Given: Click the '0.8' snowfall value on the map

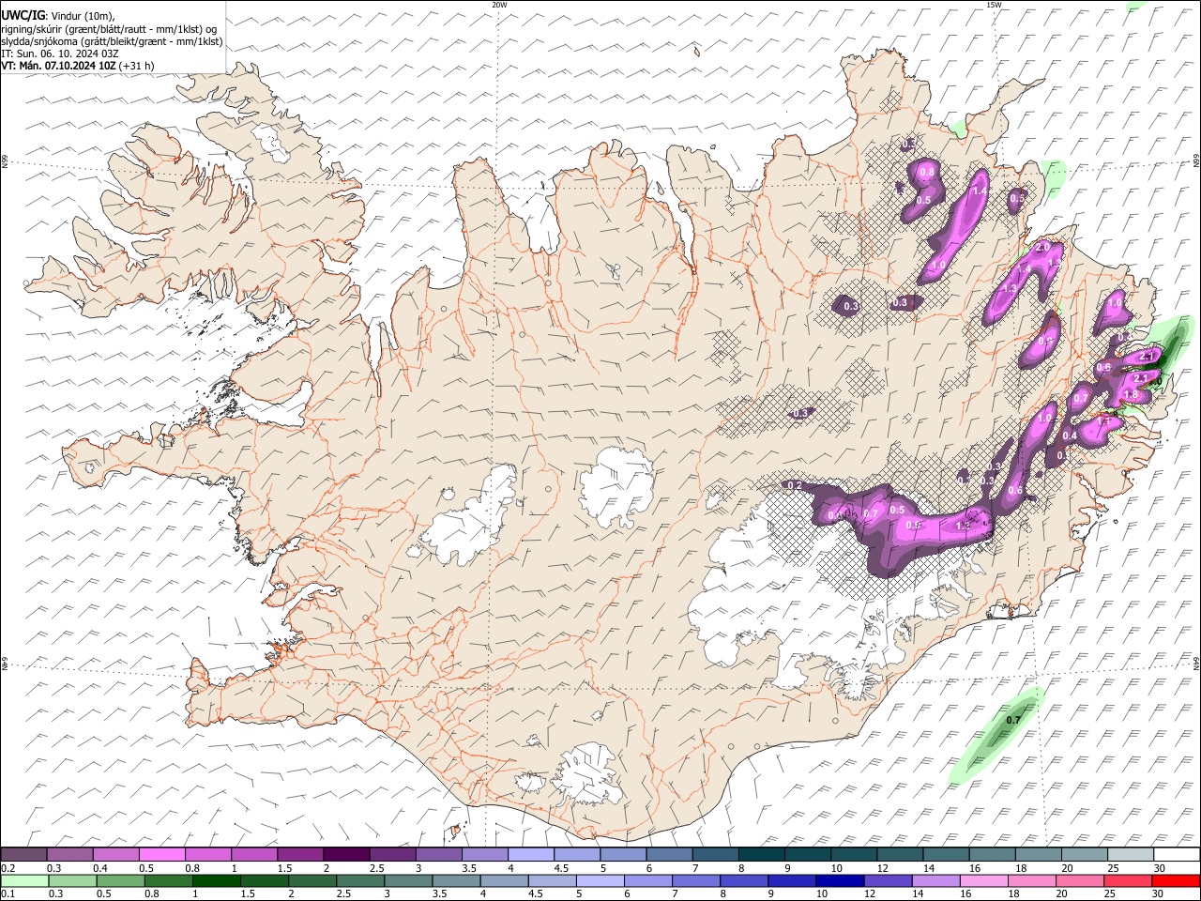Looking at the screenshot, I should 927,172.
